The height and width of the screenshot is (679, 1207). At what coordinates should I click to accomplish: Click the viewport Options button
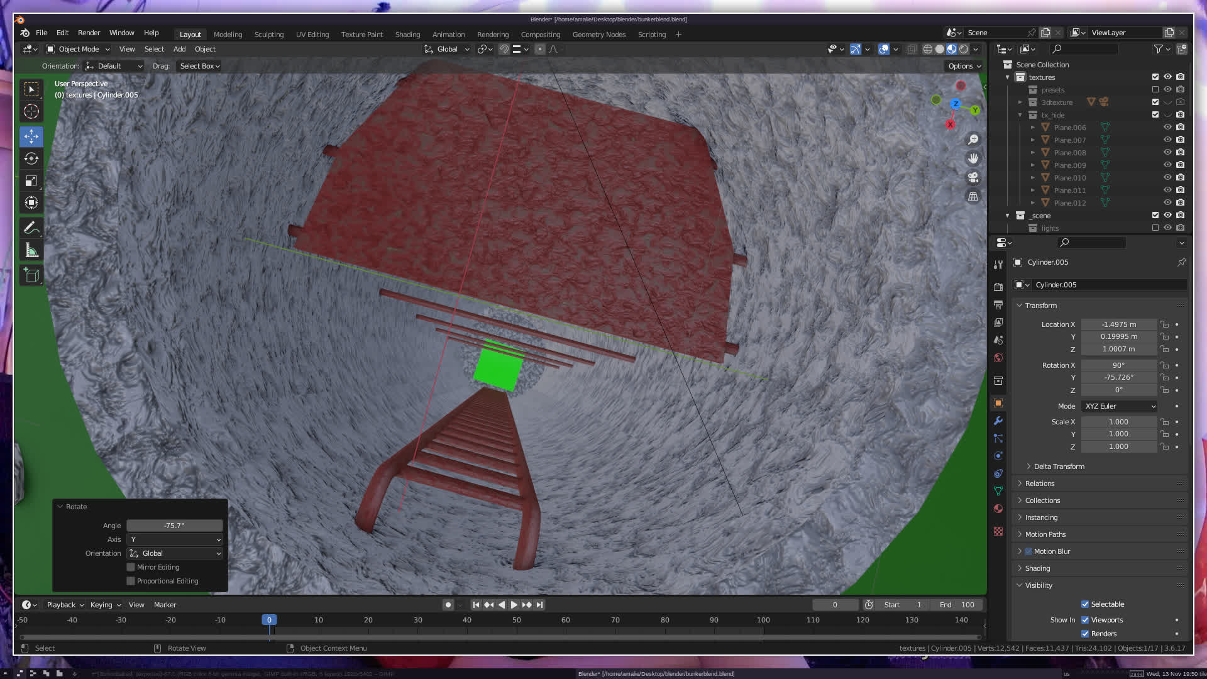(964, 66)
